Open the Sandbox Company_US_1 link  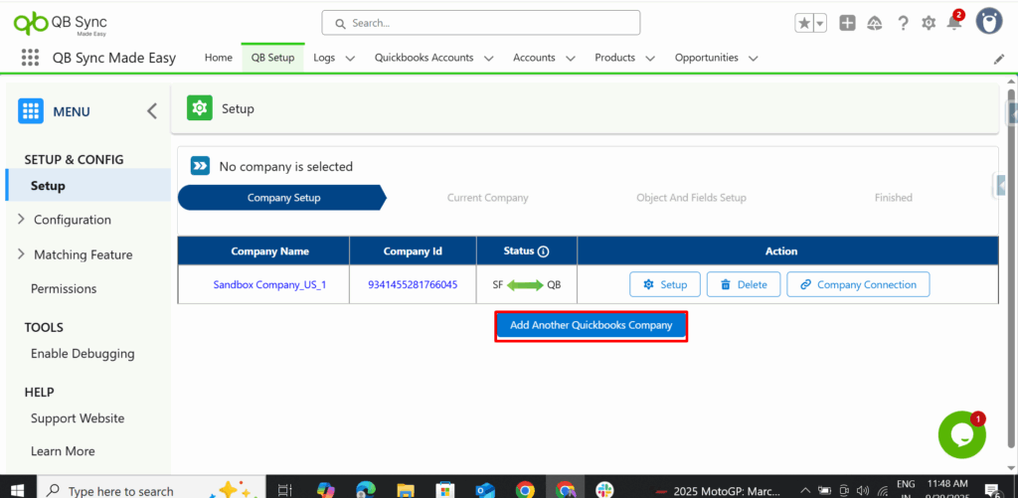click(269, 284)
